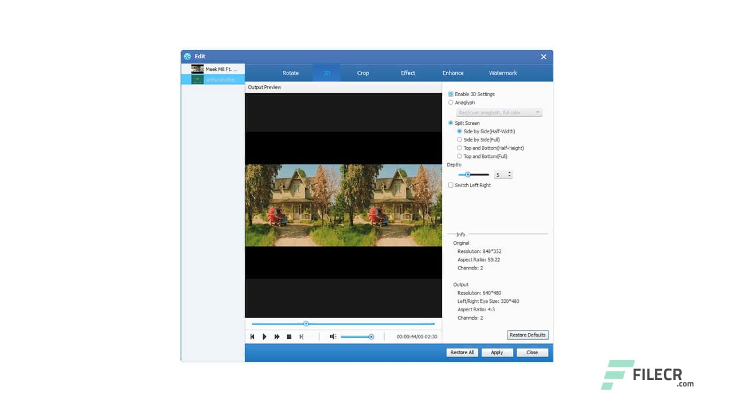Click the Apply button

point(497,352)
